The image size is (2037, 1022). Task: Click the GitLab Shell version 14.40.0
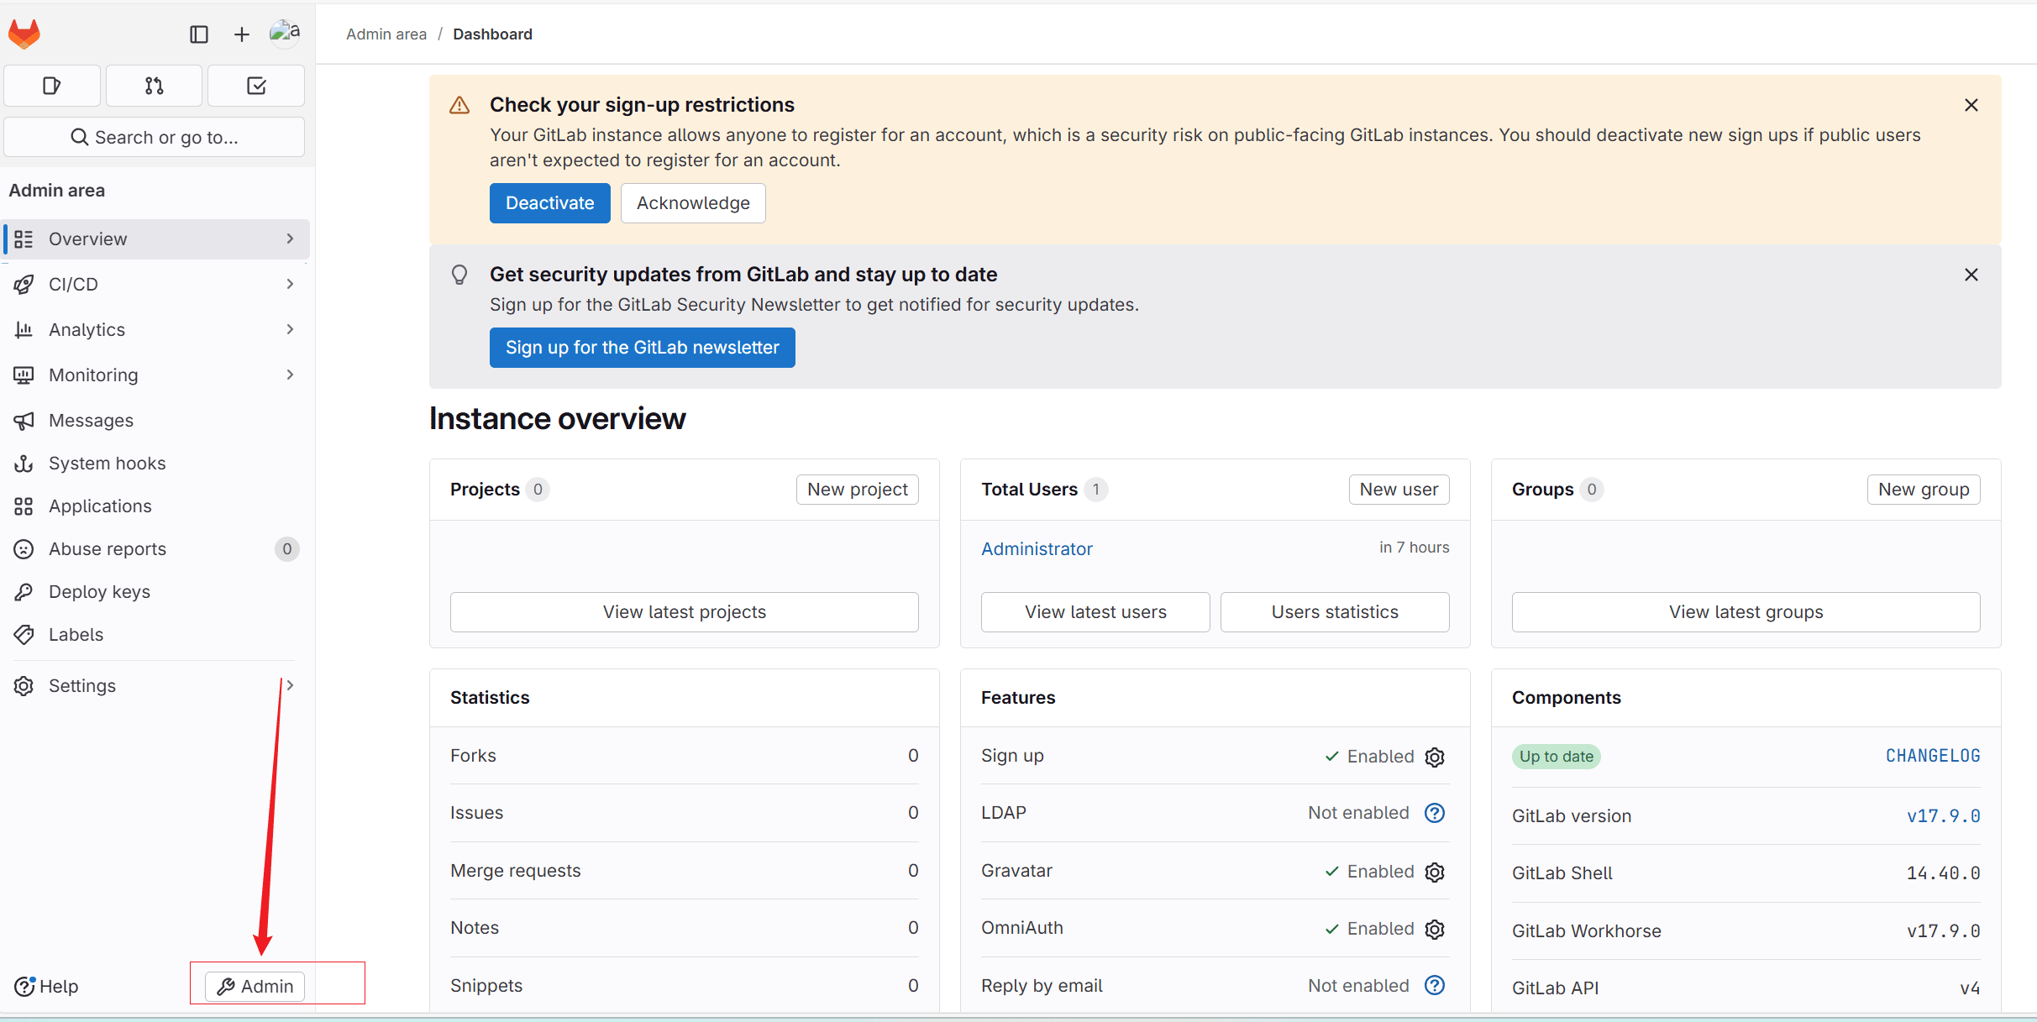1943,873
